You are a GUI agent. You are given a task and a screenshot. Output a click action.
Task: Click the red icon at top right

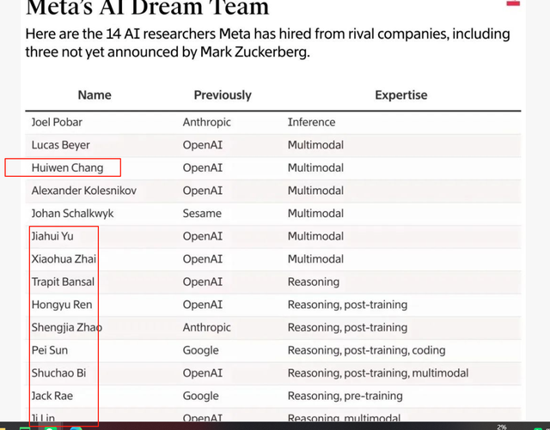(x=513, y=3)
